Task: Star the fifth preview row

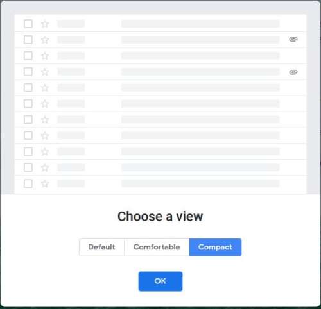Action: click(45, 88)
